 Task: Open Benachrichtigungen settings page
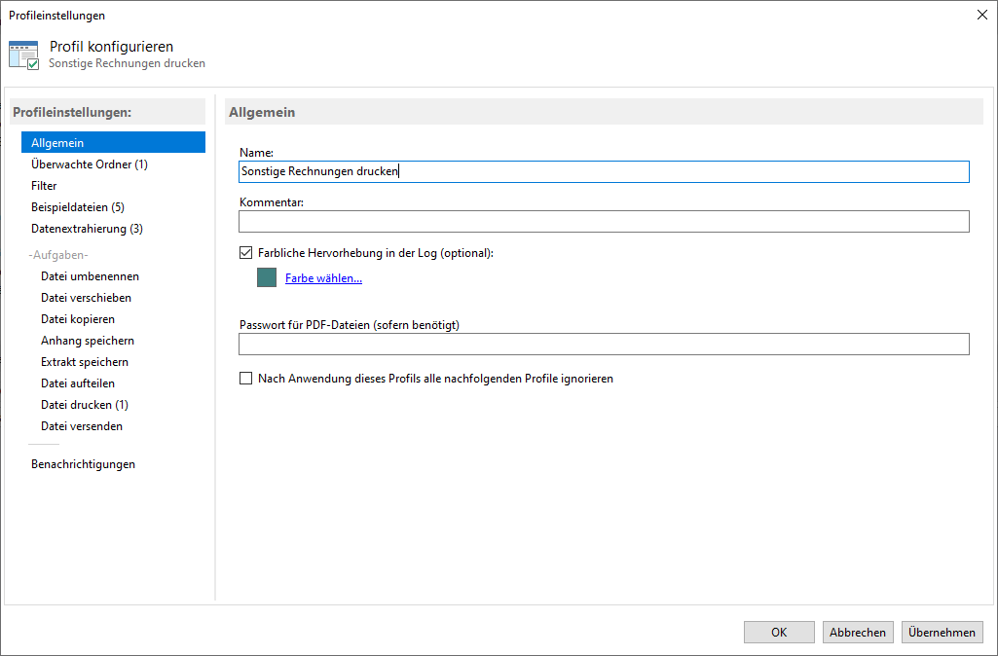click(83, 464)
